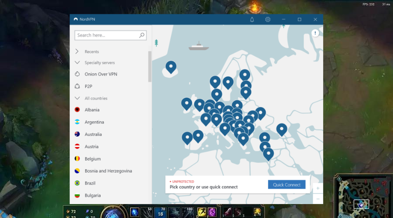Click the search magnifier icon

click(141, 35)
